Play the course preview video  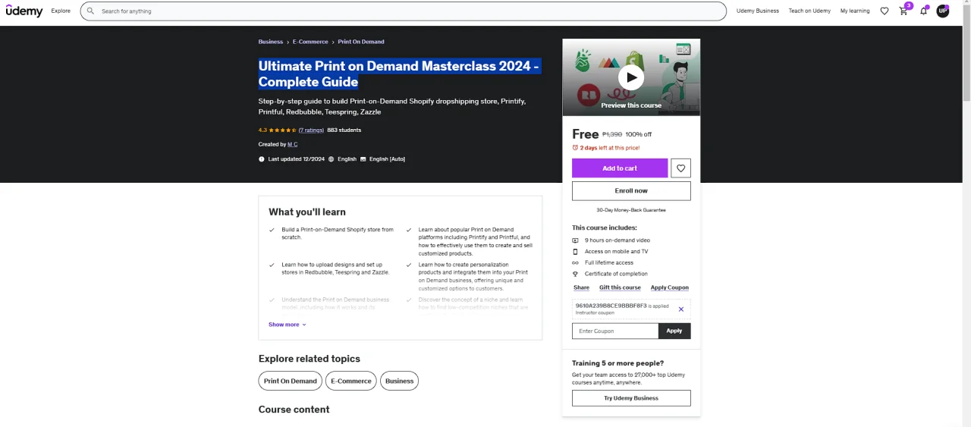(631, 77)
